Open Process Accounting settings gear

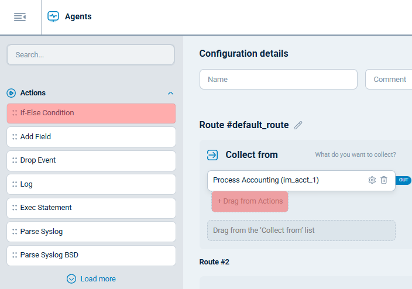(x=372, y=180)
